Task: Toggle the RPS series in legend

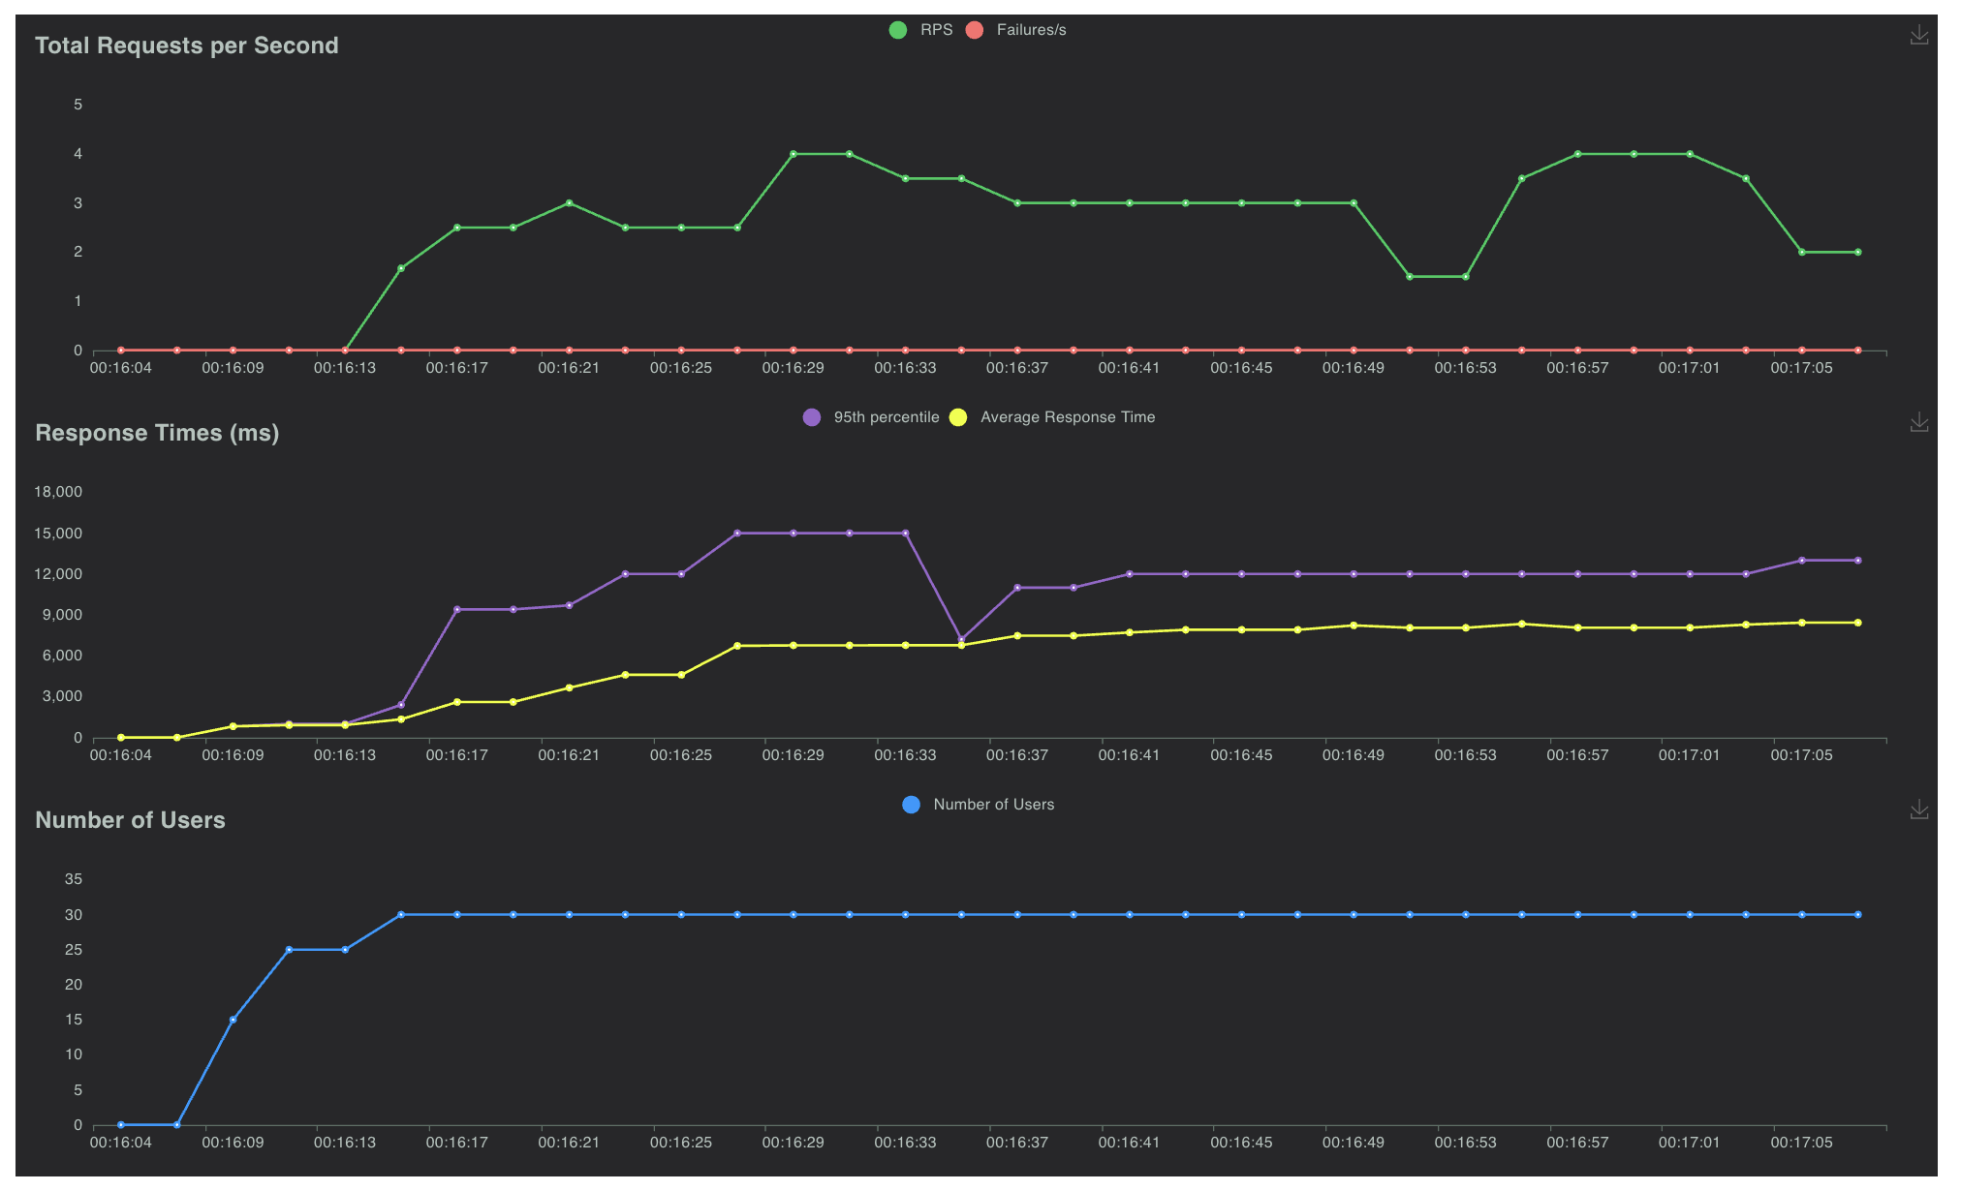Action: point(920,30)
